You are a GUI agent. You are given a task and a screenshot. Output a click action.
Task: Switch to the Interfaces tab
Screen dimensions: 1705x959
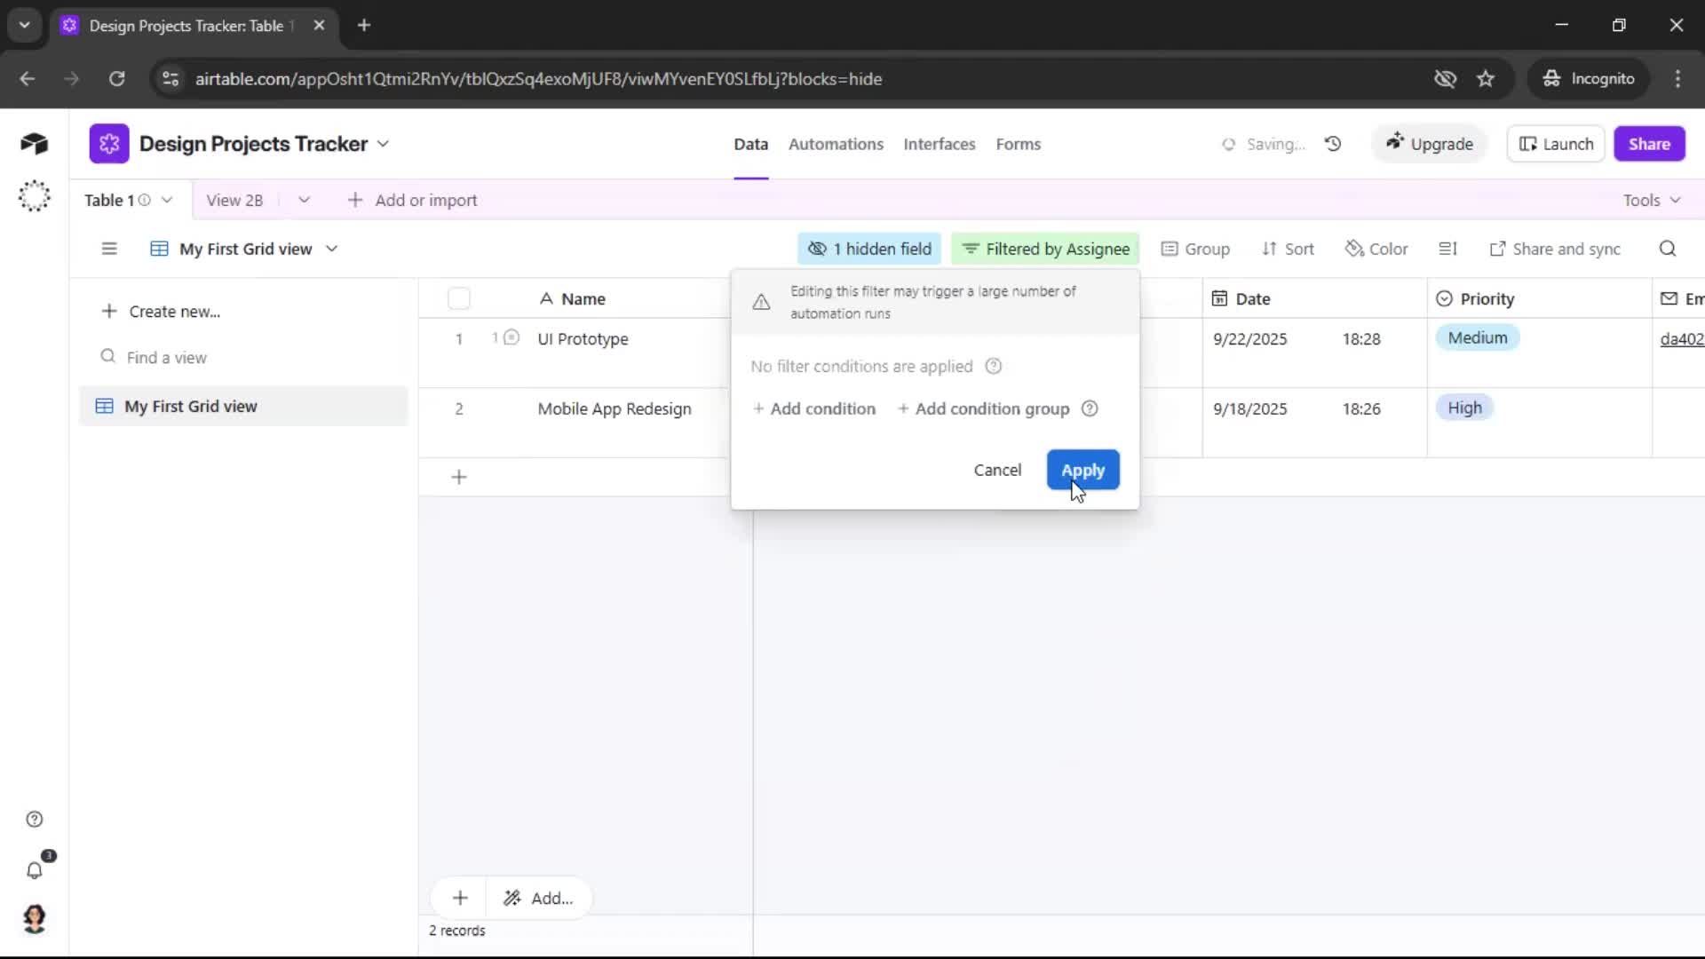click(x=939, y=144)
